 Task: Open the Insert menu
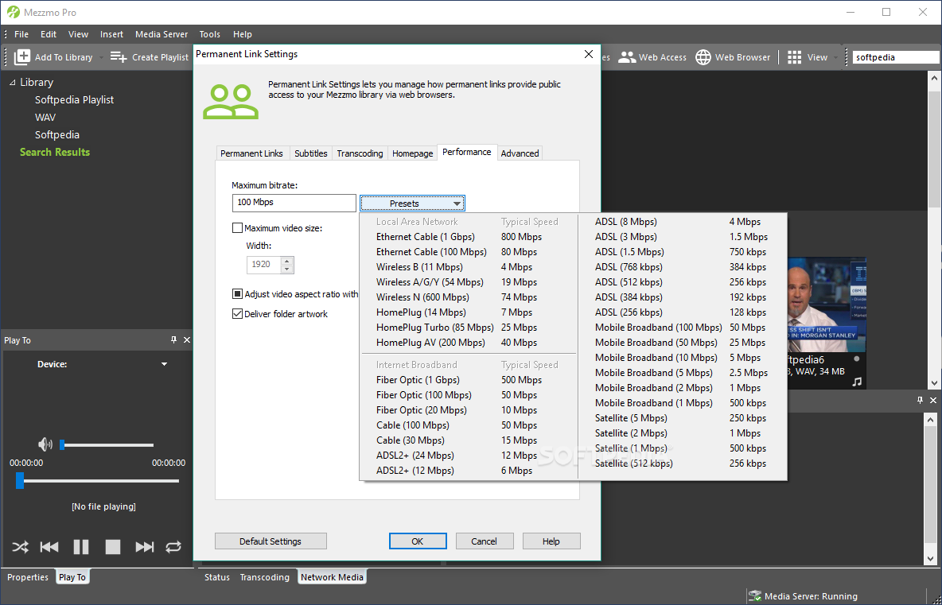(x=111, y=34)
